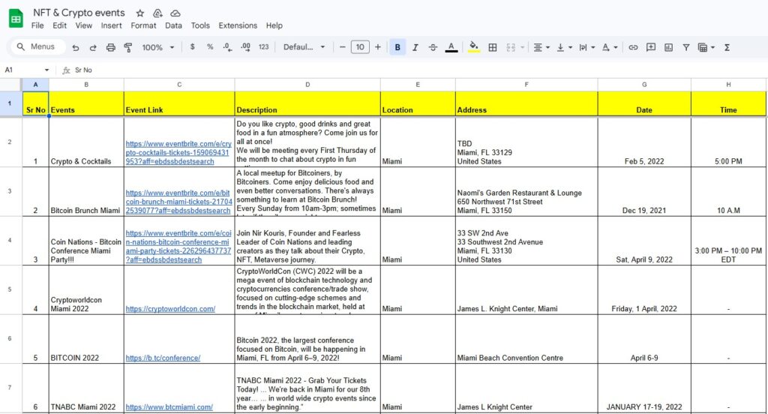Increase font size with plus button
The height and width of the screenshot is (414, 768).
click(378, 47)
